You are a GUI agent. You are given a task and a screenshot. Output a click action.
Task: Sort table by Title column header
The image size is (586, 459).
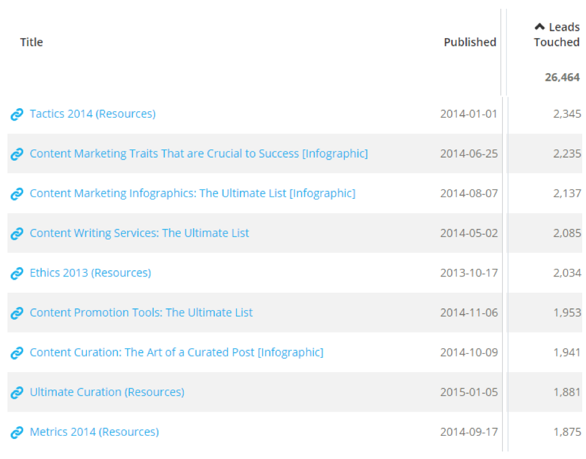(x=31, y=43)
